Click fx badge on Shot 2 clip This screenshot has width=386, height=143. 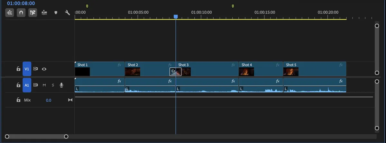170,65
